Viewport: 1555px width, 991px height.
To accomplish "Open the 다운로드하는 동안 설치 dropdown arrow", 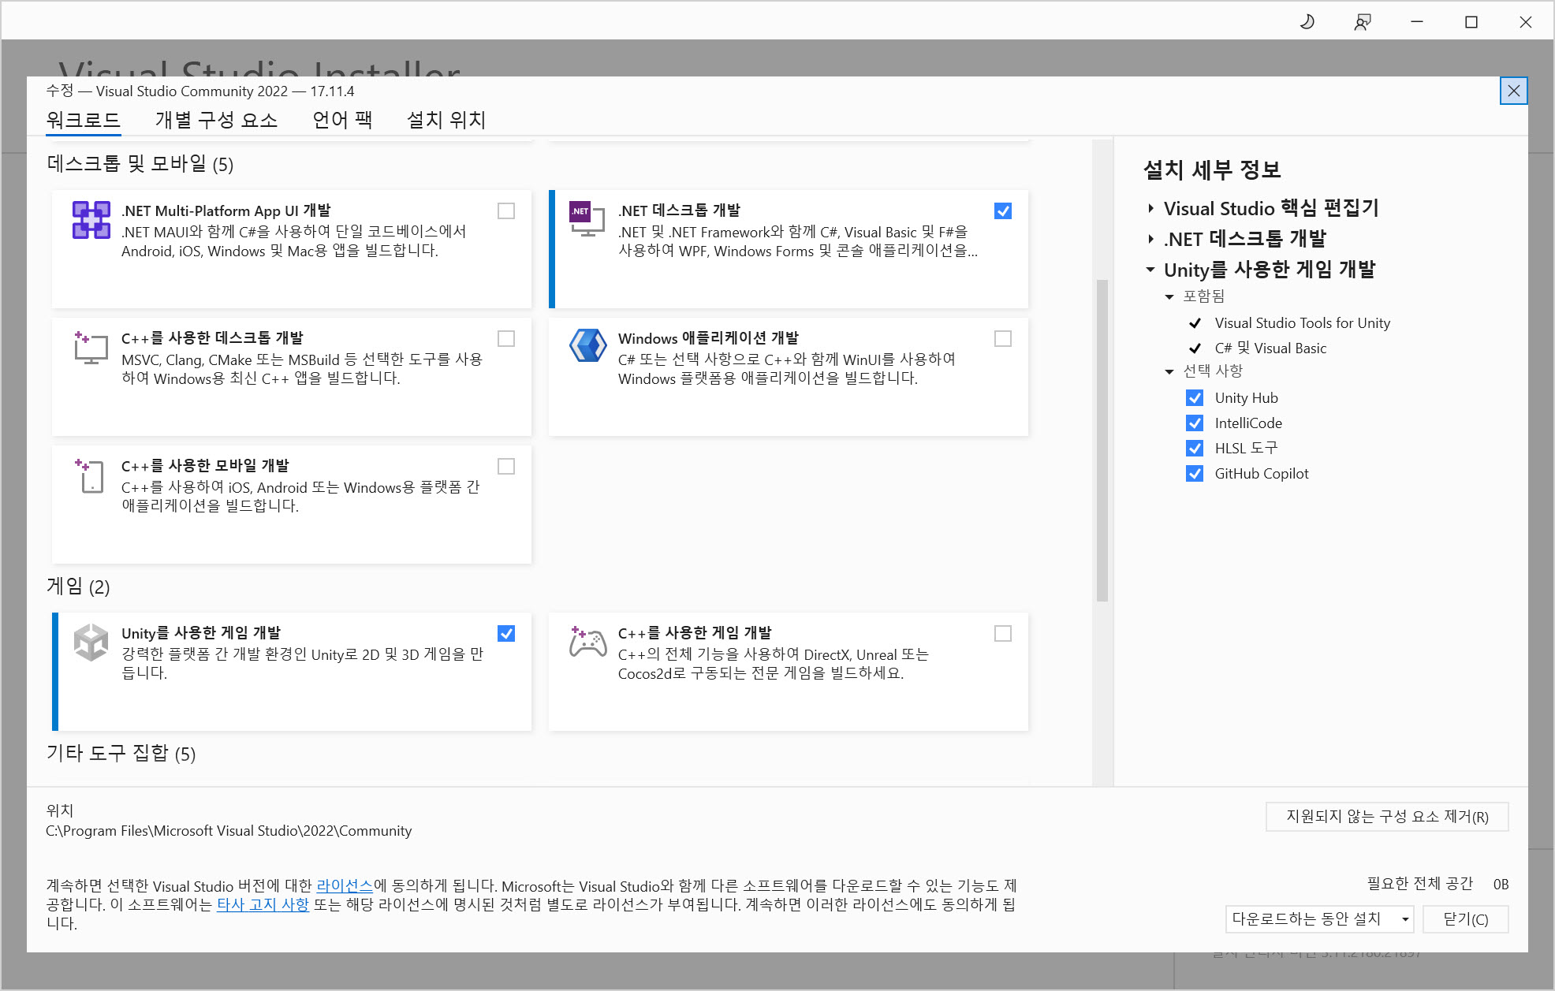I will [1405, 919].
